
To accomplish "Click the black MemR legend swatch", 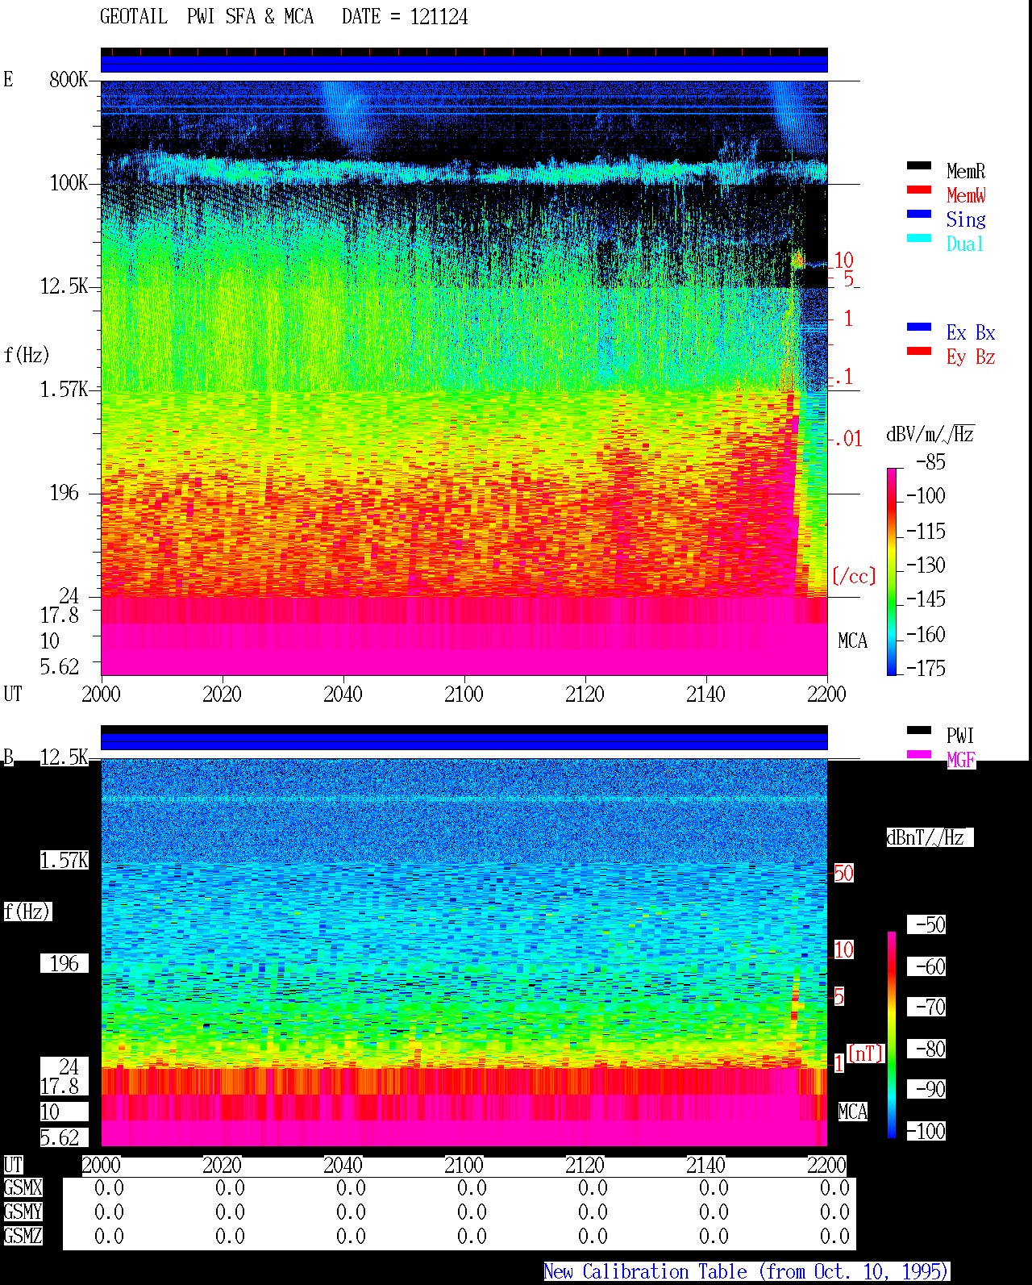I will [x=919, y=165].
